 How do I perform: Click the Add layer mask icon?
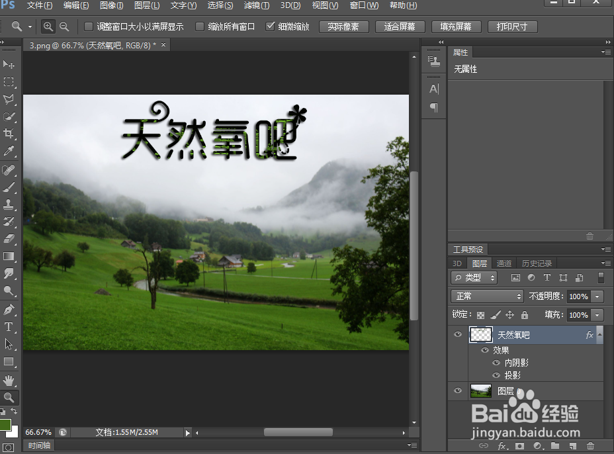[x=519, y=445]
